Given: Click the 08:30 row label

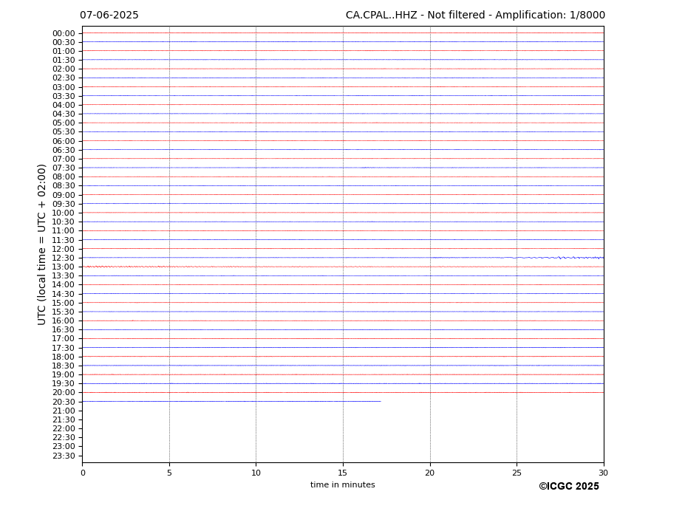Looking at the screenshot, I should [x=64, y=185].
